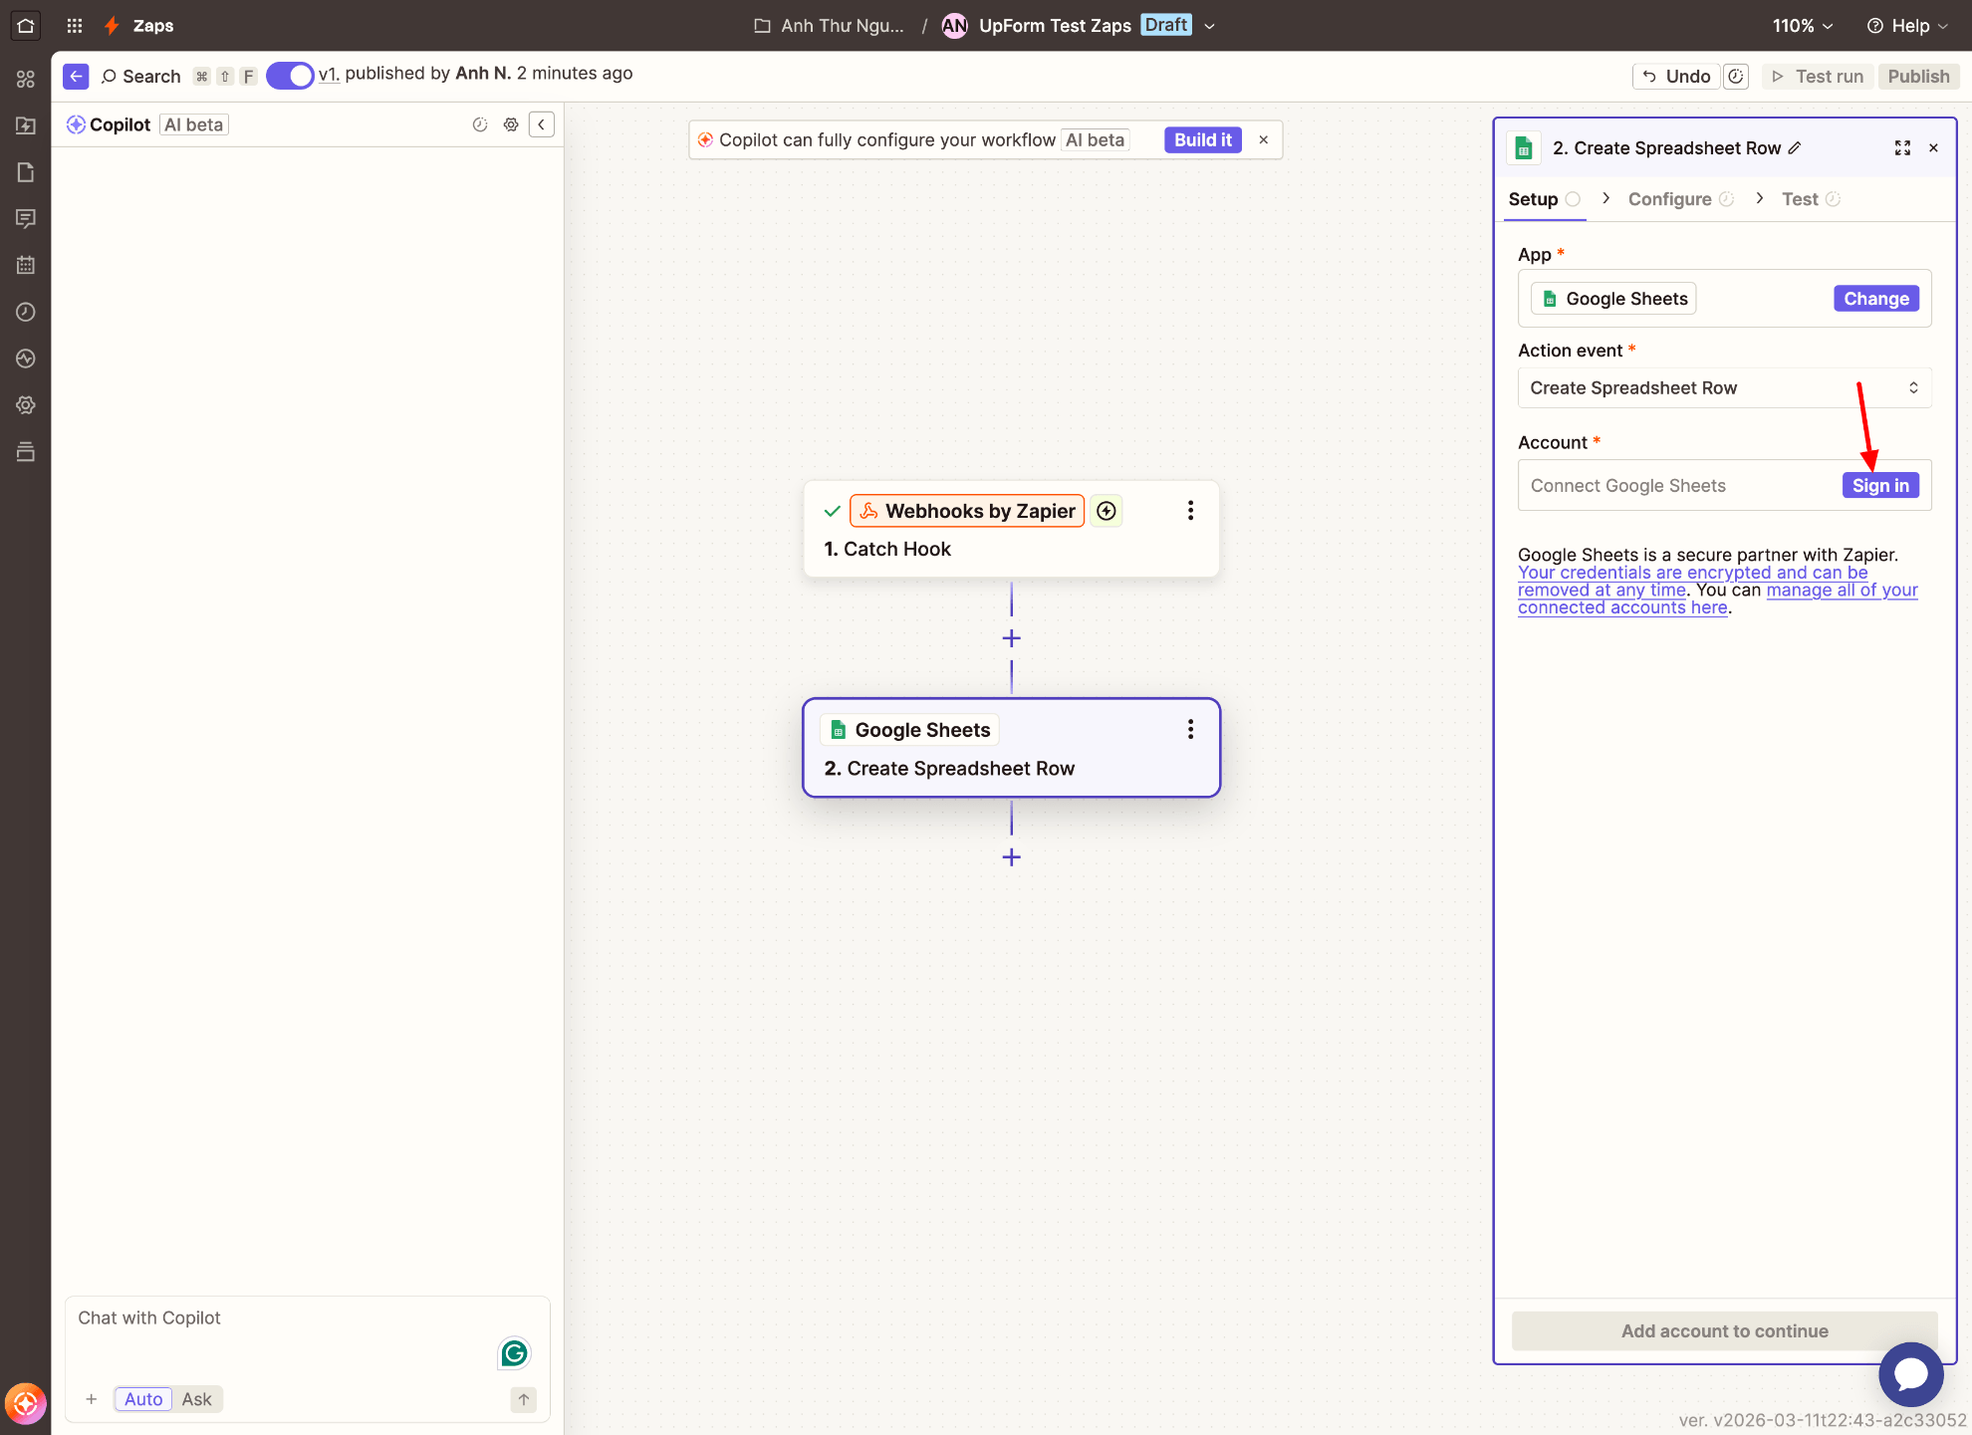Open the Help dropdown menu
1972x1435 pixels.
coord(1907,26)
